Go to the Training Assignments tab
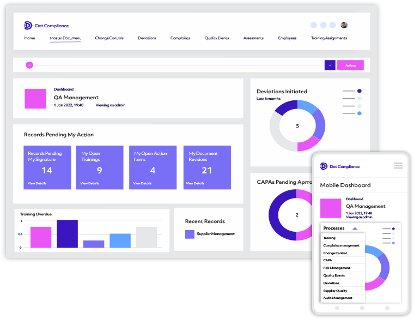414x319 pixels. (328, 38)
